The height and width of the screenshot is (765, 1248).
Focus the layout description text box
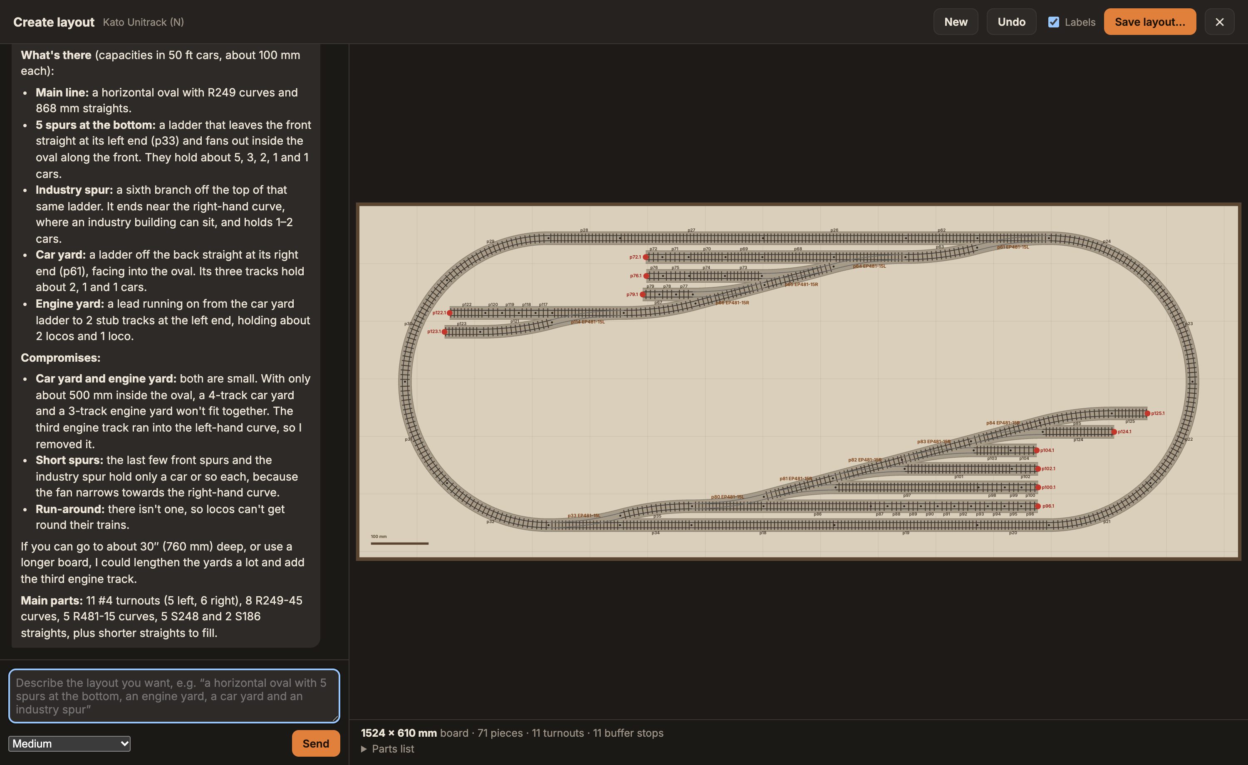174,696
